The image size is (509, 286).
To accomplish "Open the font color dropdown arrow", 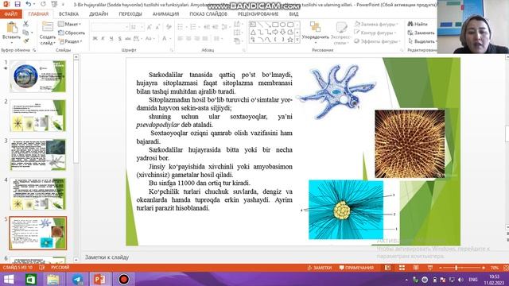I will [x=170, y=39].
